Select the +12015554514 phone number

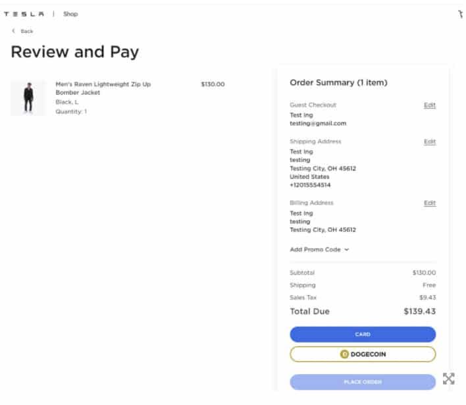[x=310, y=185]
